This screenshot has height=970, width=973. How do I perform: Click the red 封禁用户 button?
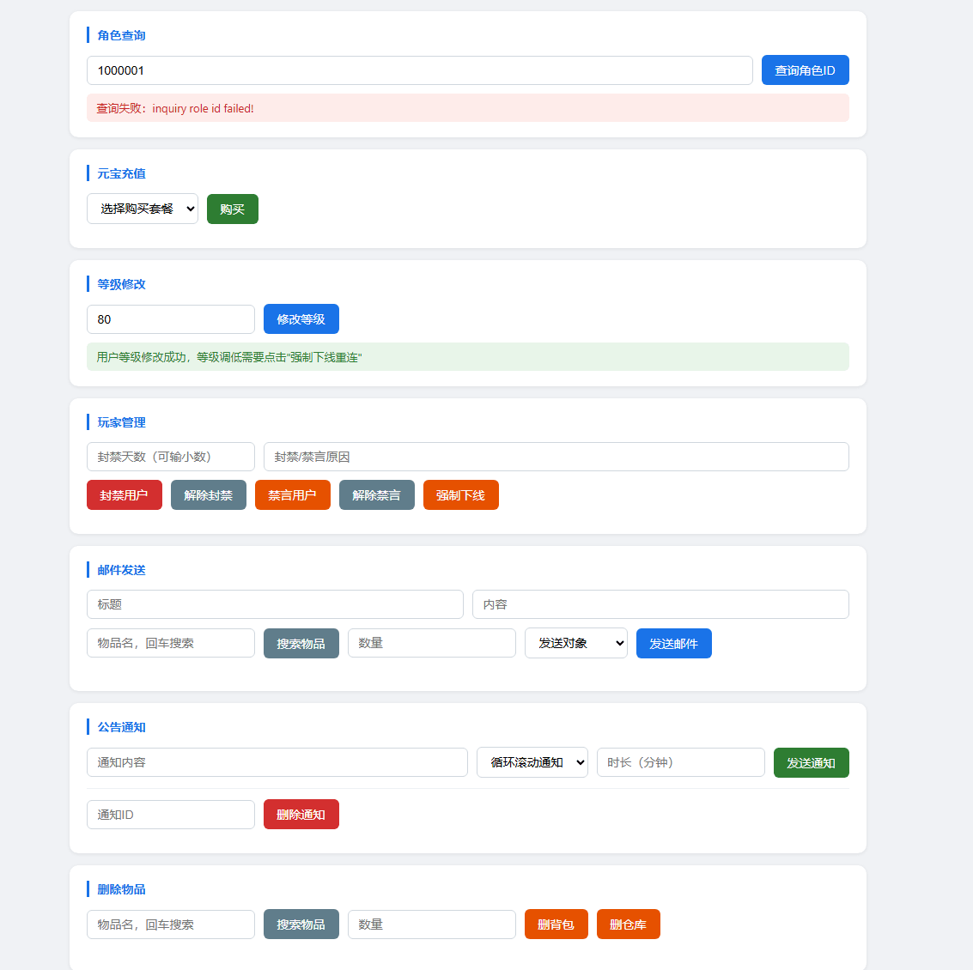[x=125, y=495]
